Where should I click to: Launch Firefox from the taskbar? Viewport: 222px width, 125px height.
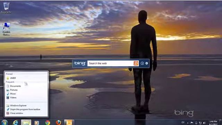coord(58,123)
